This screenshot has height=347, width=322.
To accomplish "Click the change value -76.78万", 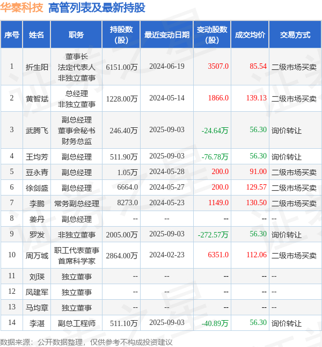I will click(x=215, y=157).
